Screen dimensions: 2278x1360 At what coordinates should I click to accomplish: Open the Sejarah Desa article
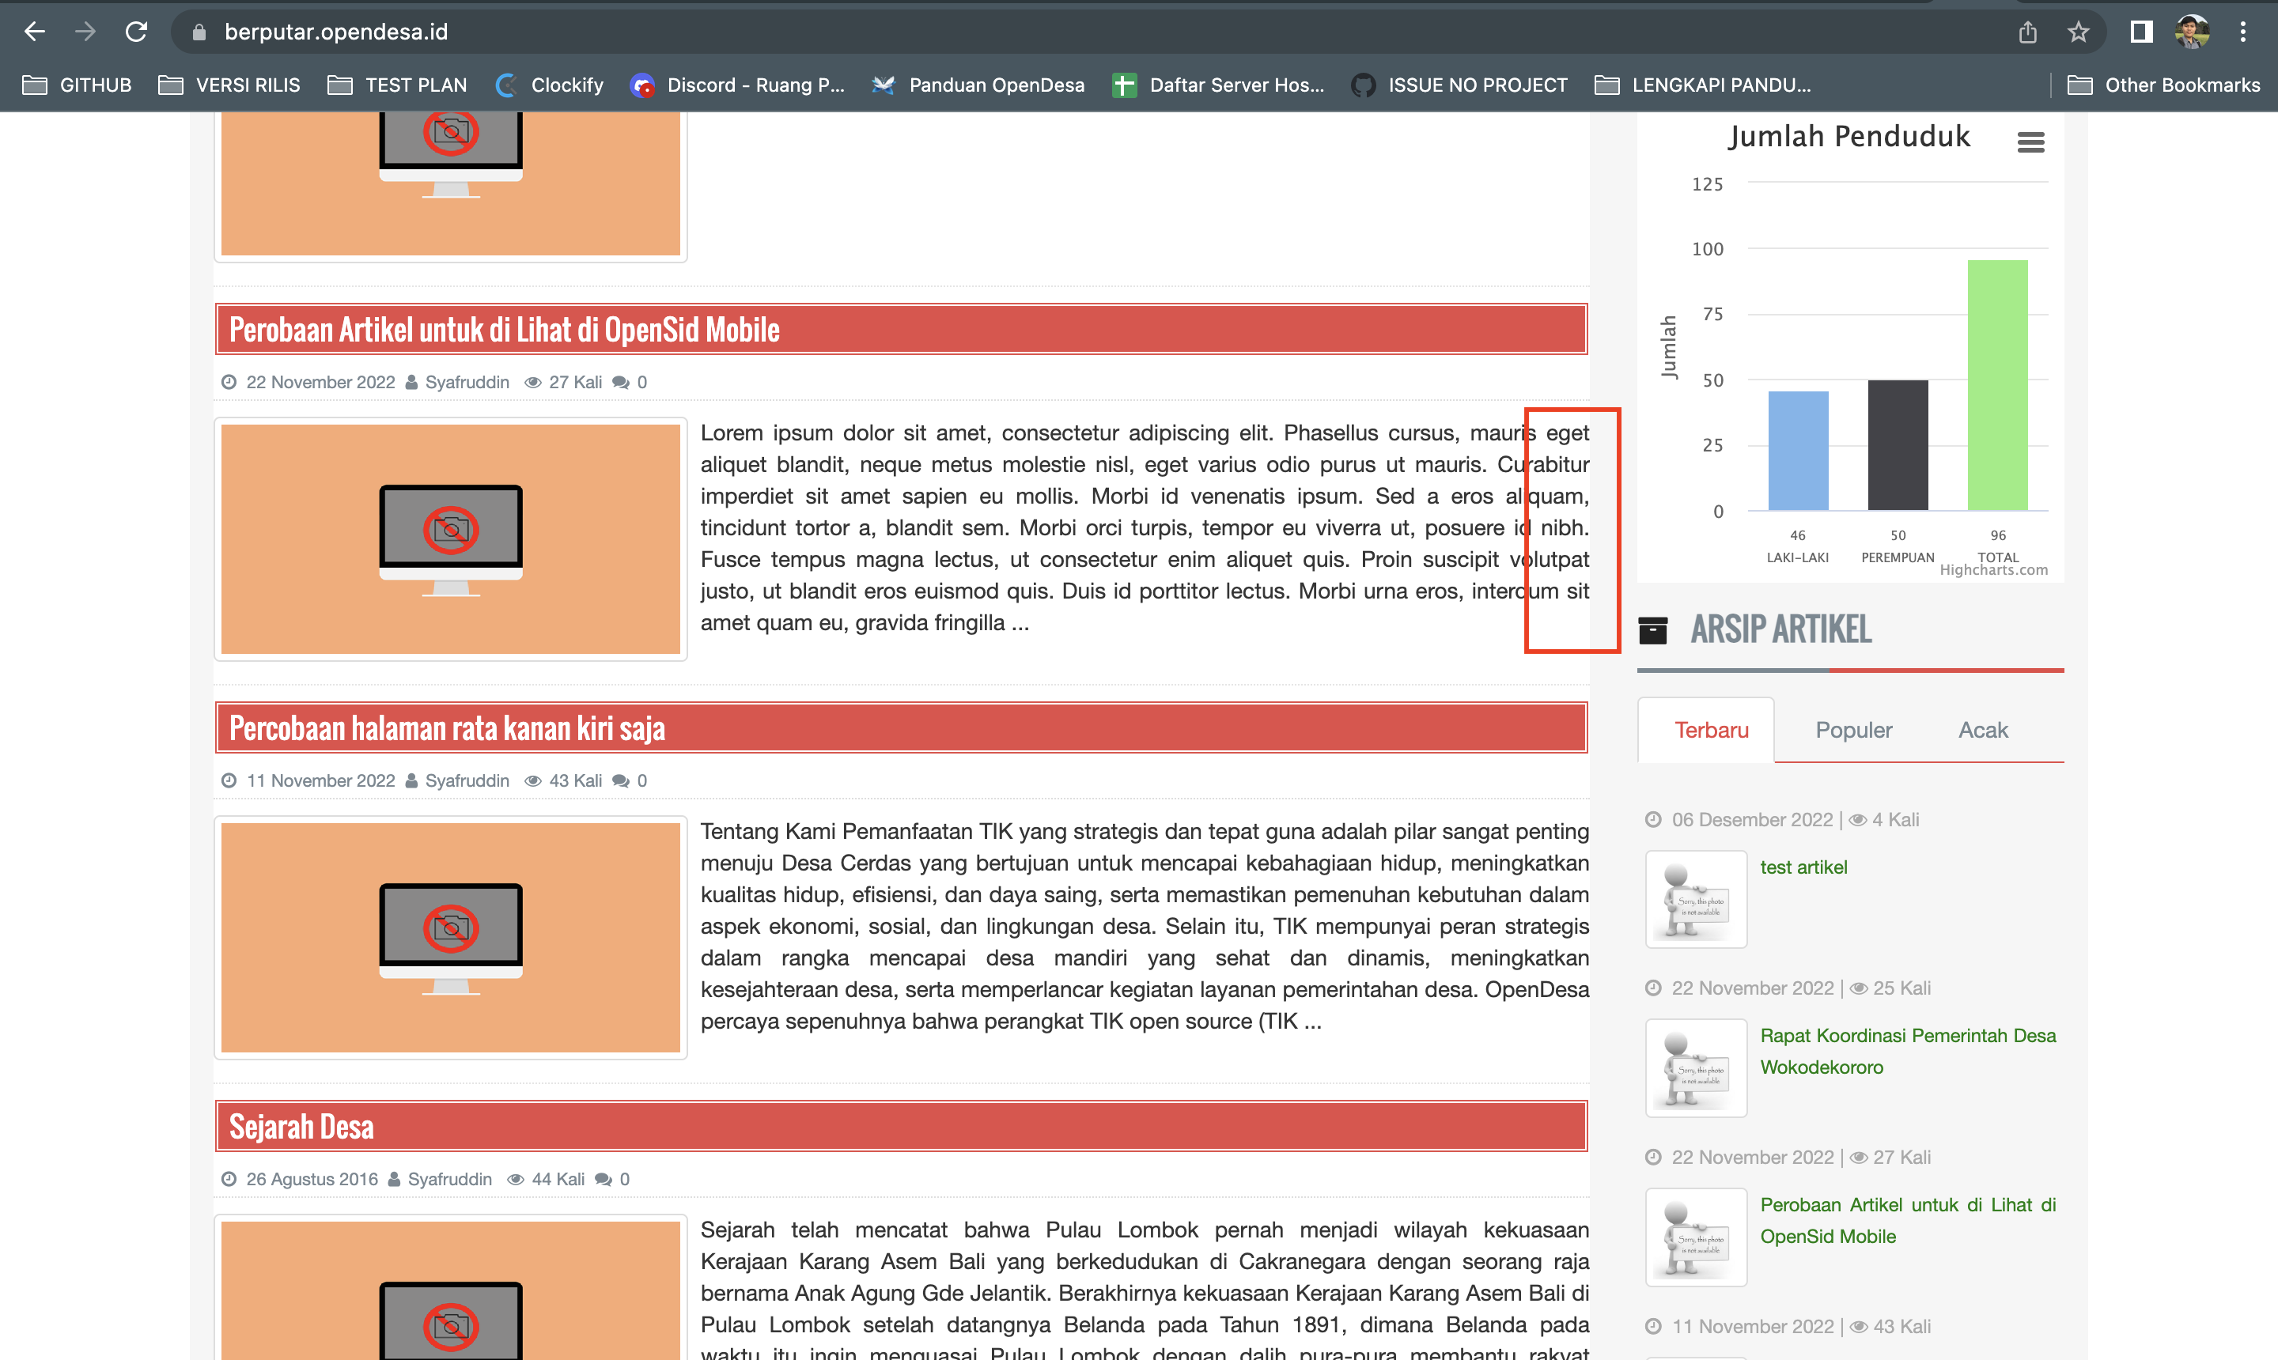pos(301,1125)
